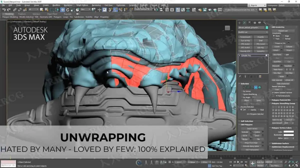The width and height of the screenshot is (300, 168).
Task: Click the Undo arrow in main toolbar
Action: pyautogui.click(x=4, y=10)
